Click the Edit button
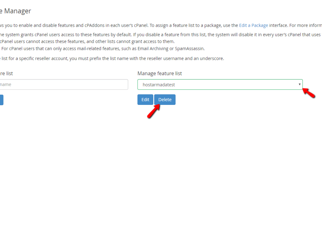 [x=145, y=100]
